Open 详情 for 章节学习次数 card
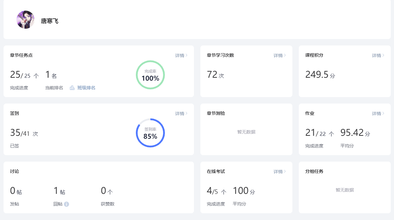Viewport: 394px width, 220px height. [x=280, y=55]
